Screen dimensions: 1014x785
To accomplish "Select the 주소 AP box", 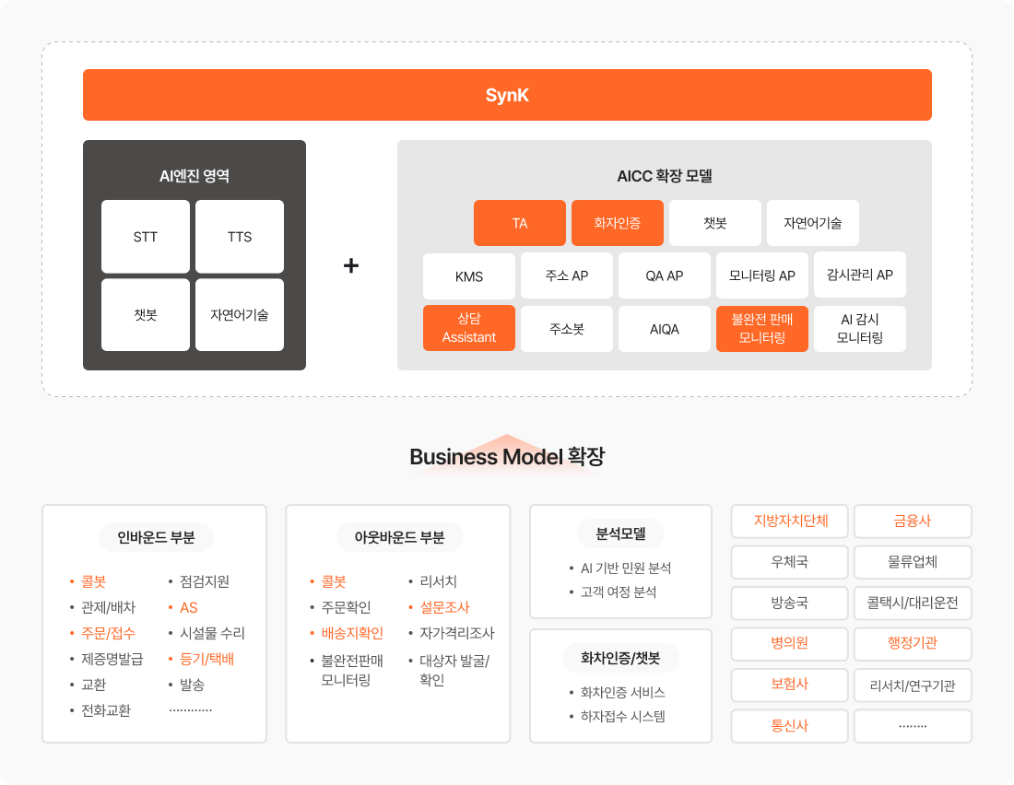I will tap(567, 275).
